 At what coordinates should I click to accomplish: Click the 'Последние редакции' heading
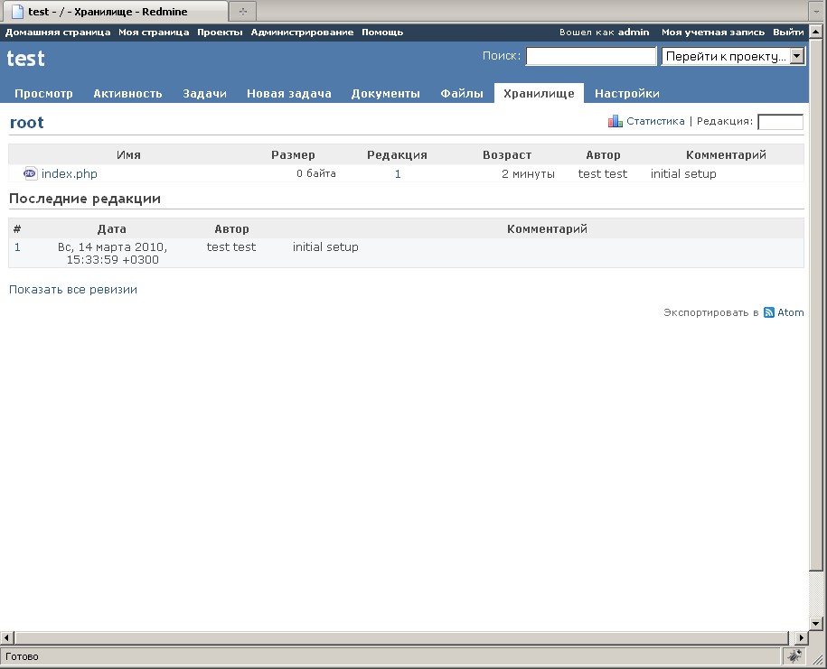(85, 199)
